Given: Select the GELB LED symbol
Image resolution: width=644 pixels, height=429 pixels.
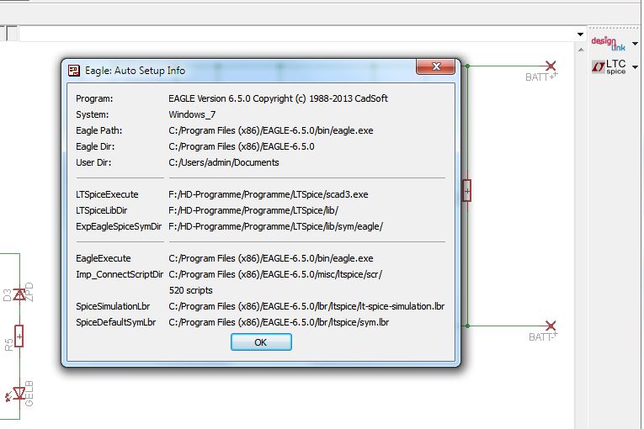Looking at the screenshot, I should coord(17,395).
